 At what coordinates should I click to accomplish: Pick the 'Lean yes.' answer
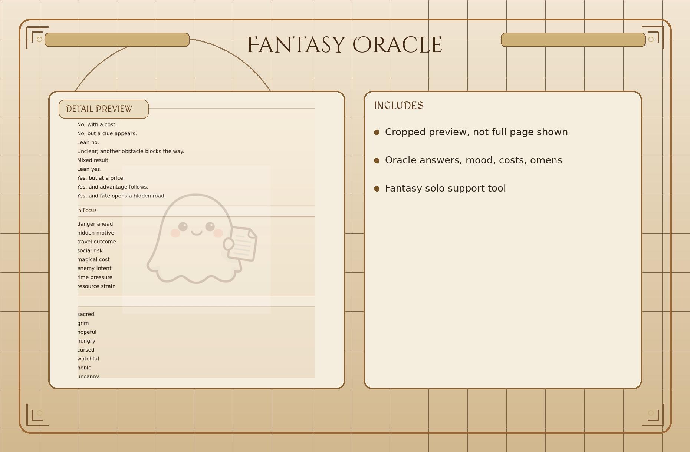[x=90, y=169]
